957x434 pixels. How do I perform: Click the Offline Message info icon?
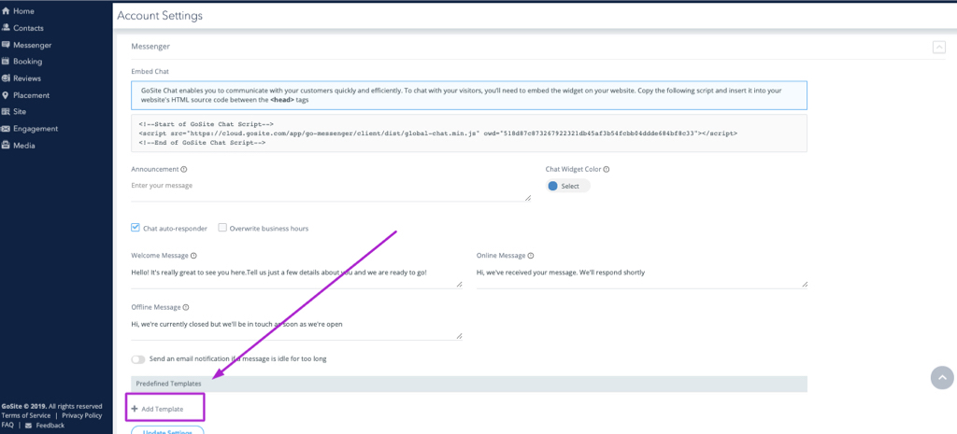click(186, 308)
